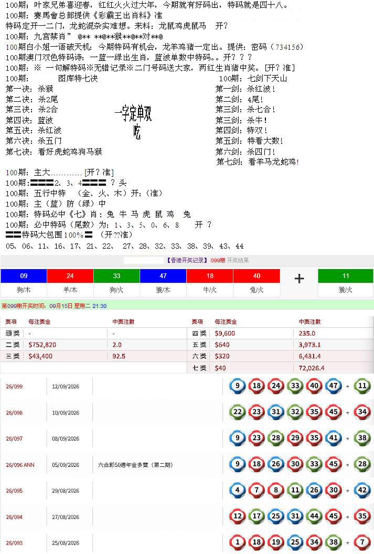Click the 六合彩50週年金多寶 event label
Image resolution: width=374 pixels, height=554 pixels.
pyautogui.click(x=136, y=465)
